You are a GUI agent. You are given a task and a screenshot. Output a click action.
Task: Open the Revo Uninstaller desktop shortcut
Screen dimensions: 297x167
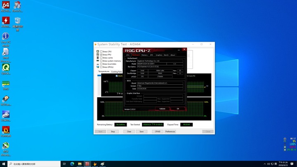click(17, 7)
